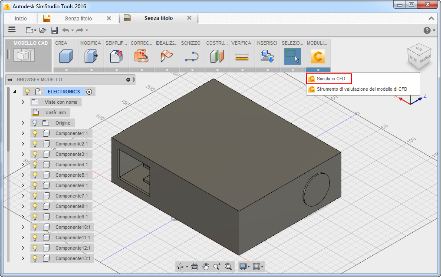Hide Componente5:1 via its lightbulb
This screenshot has width=441, height=277.
(35, 175)
